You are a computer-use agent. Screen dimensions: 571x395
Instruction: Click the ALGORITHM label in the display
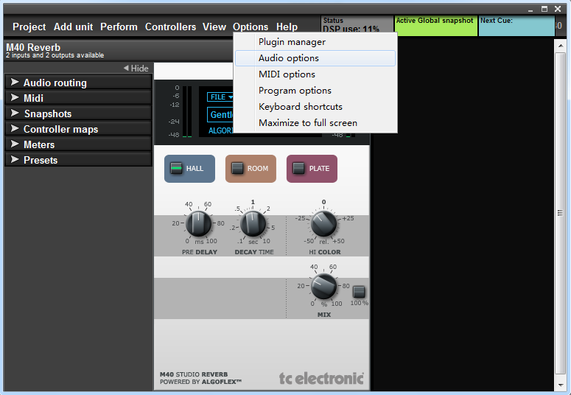coord(221,130)
